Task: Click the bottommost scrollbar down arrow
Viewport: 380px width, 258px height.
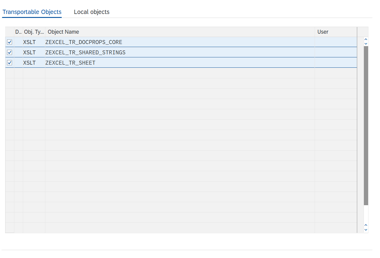Action: (x=366, y=230)
